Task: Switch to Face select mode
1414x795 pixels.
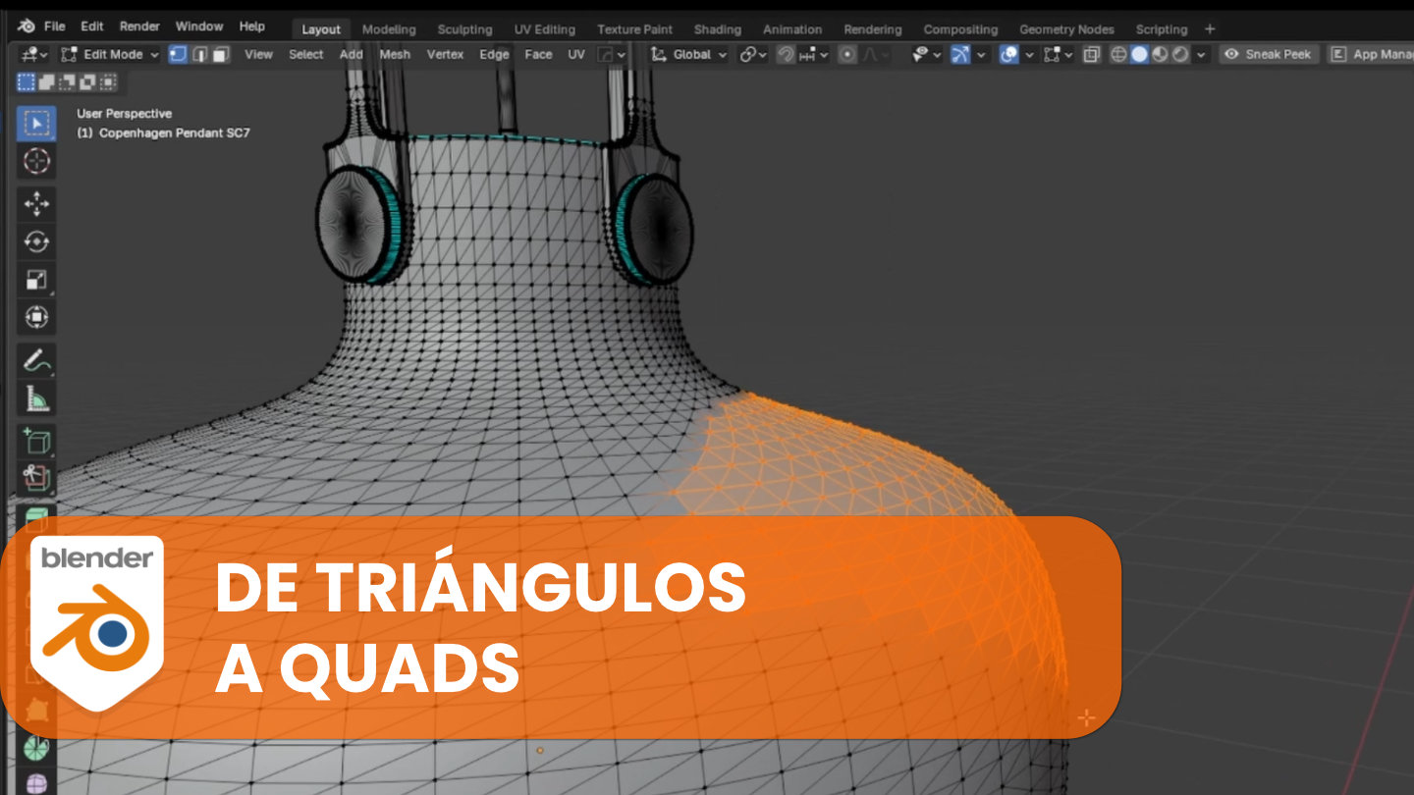Action: (x=220, y=55)
